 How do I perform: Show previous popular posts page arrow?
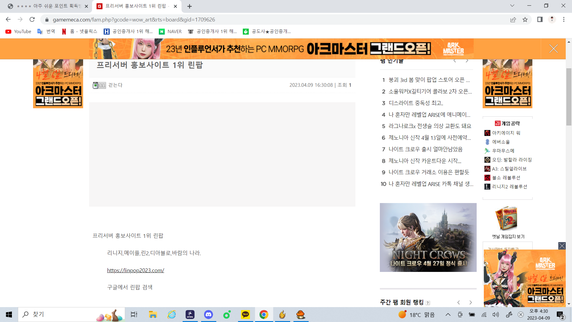(x=455, y=61)
